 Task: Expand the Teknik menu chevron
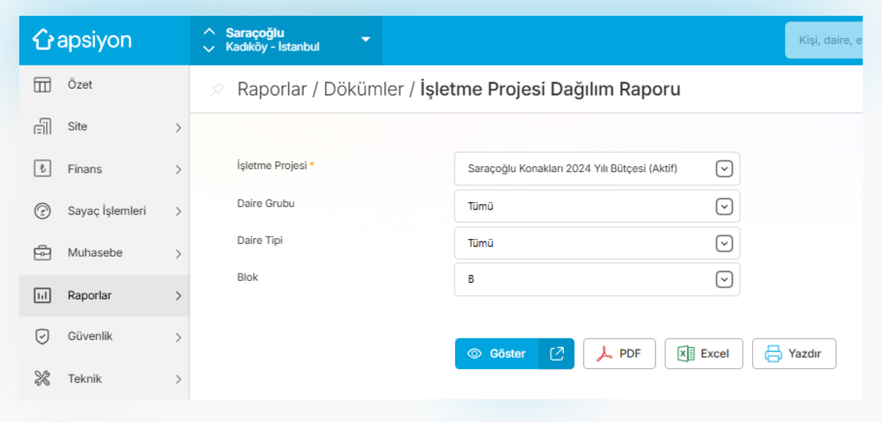click(178, 379)
